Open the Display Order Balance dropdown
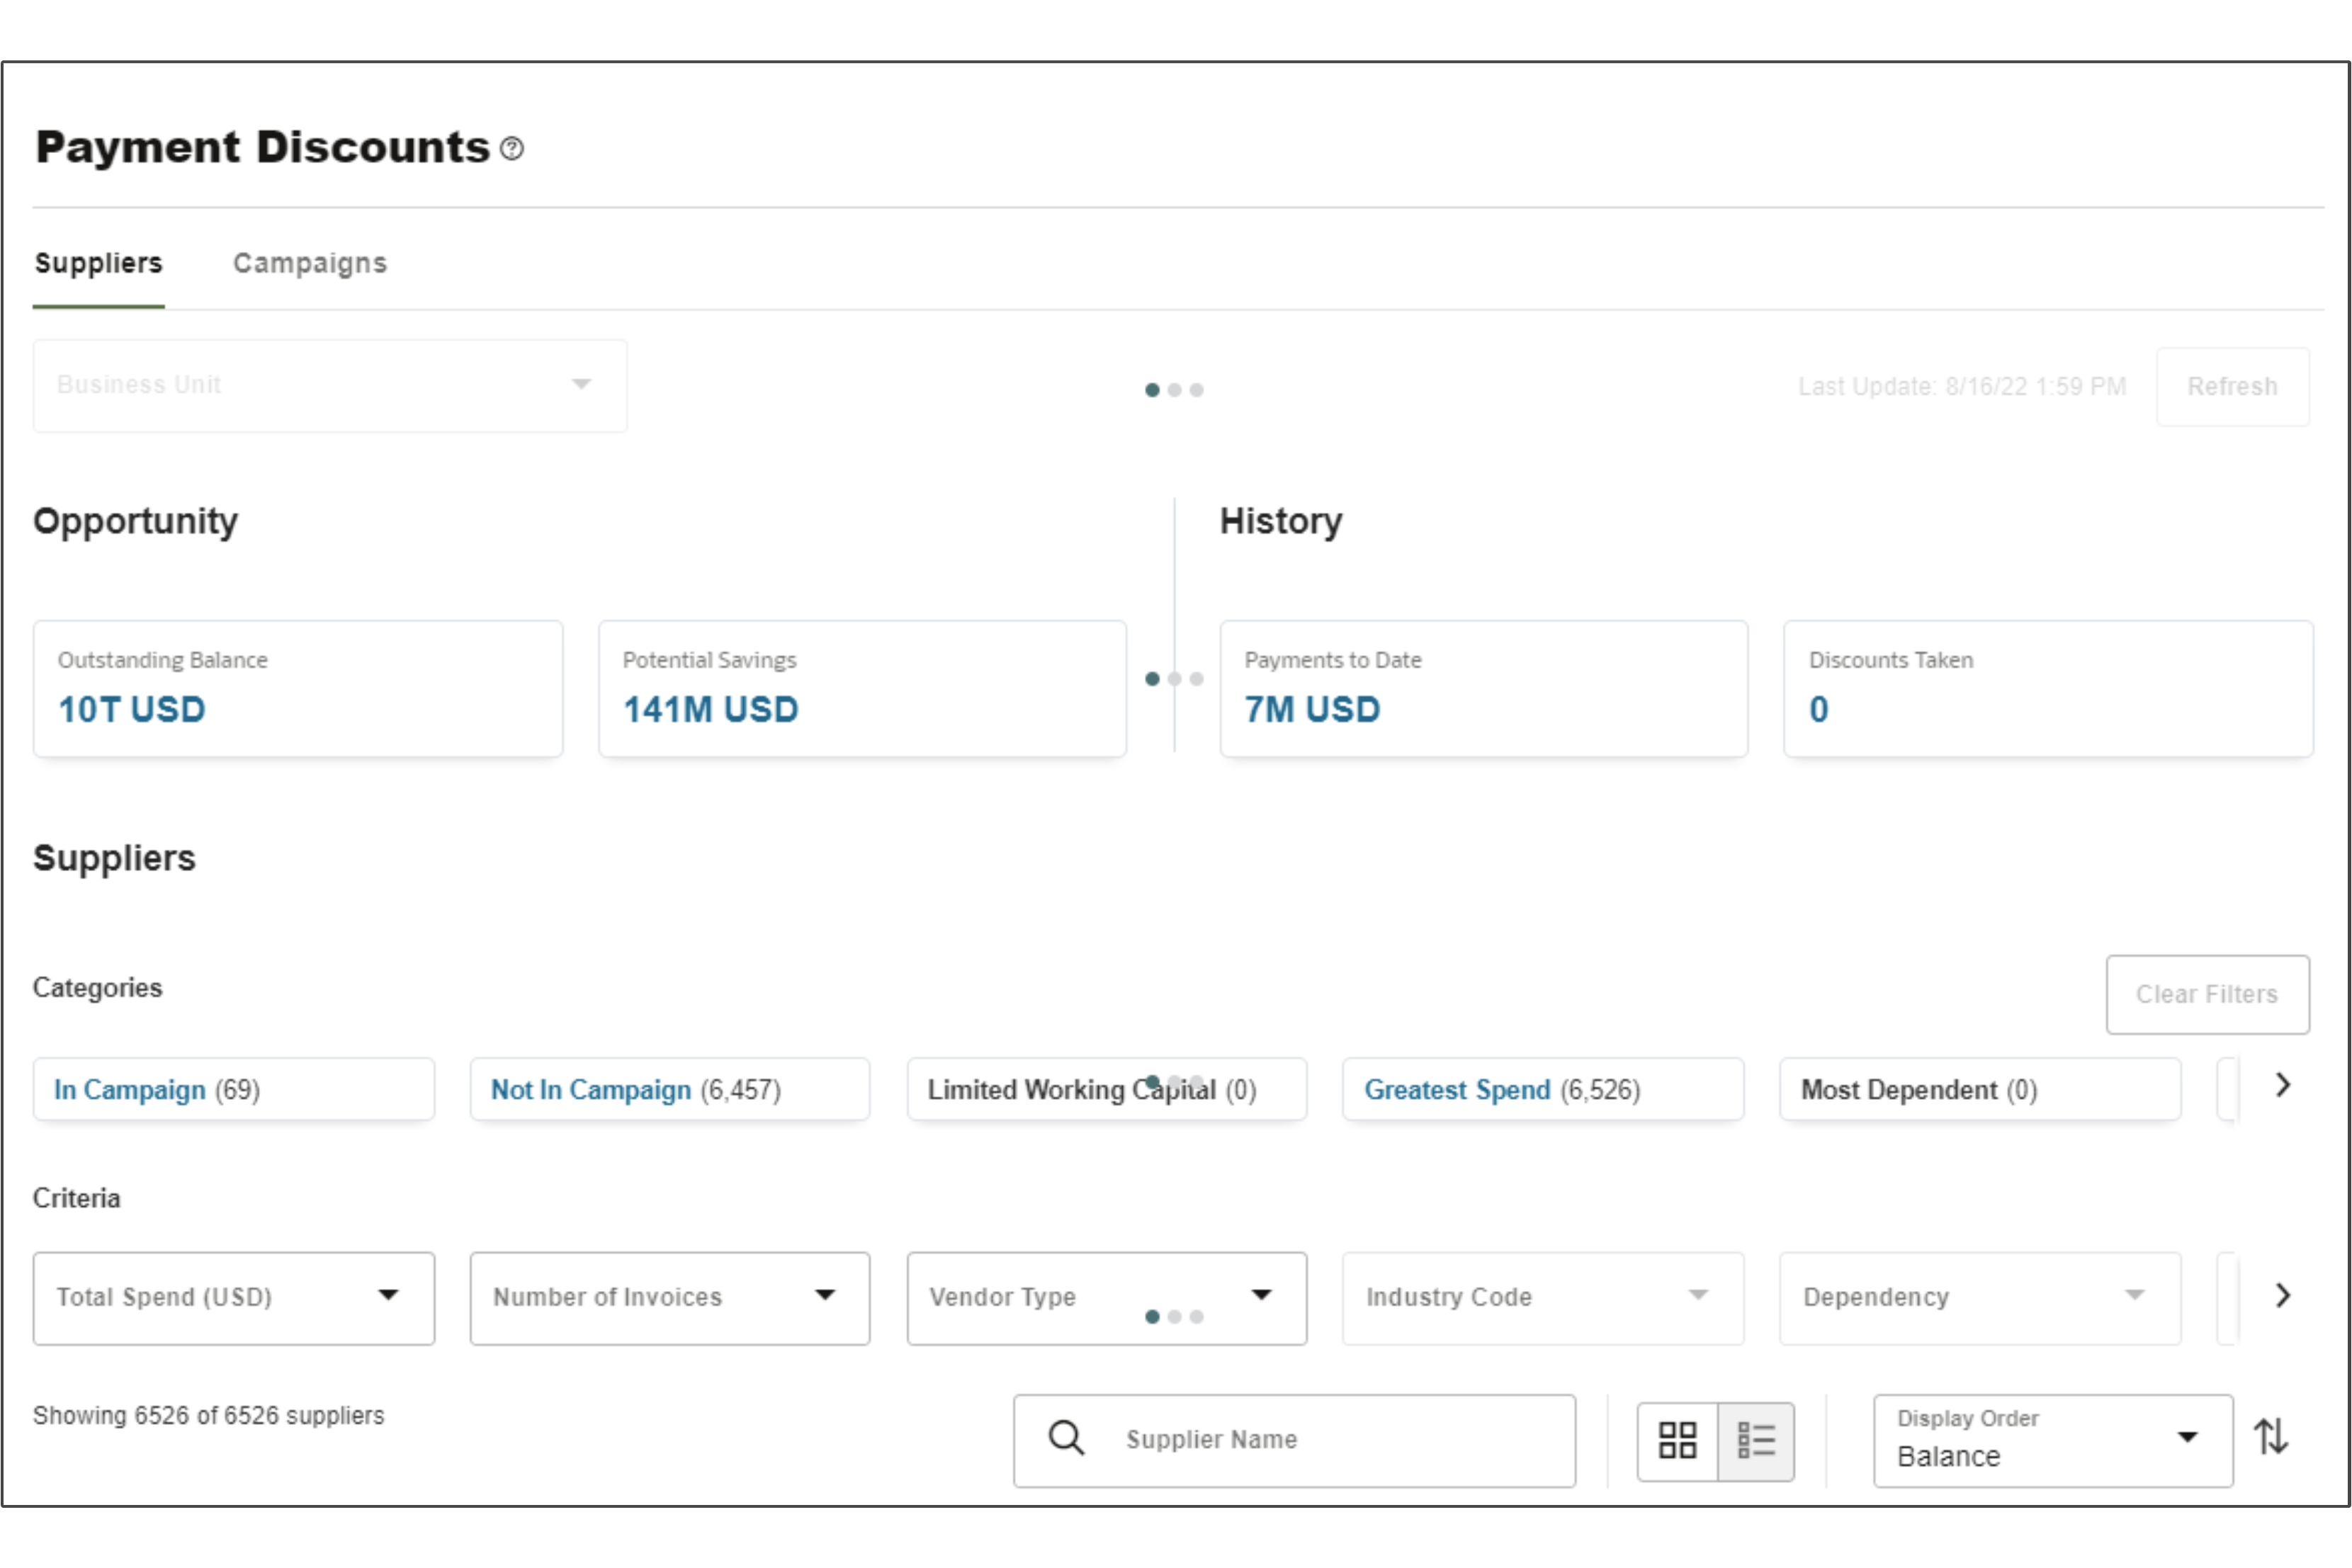2352x1568 pixels. pyautogui.click(x=2051, y=1440)
